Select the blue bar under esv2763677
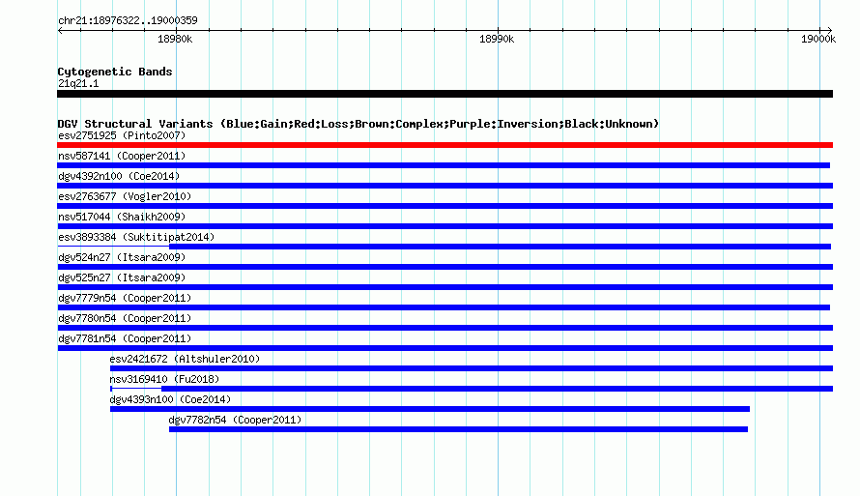Screen dimensions: 860x496 coord(444,206)
